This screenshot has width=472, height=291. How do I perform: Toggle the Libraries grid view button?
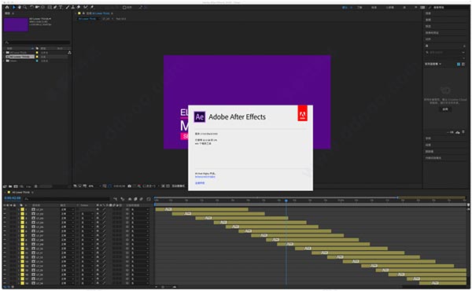(x=459, y=64)
